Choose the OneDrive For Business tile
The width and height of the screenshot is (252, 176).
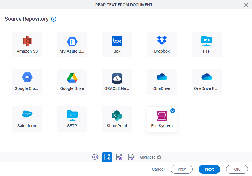tap(207, 82)
